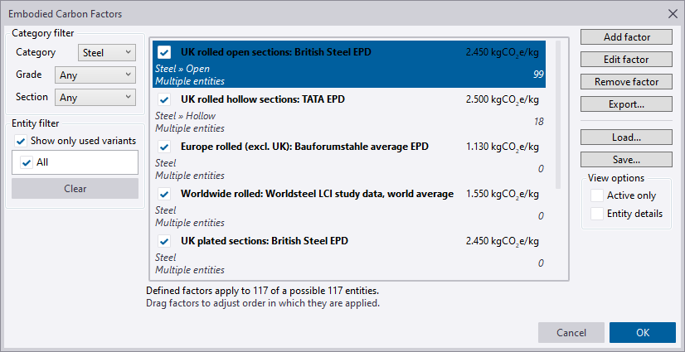
Task: Click the 2.500 kgCO2e/kg value
Action: (503, 100)
